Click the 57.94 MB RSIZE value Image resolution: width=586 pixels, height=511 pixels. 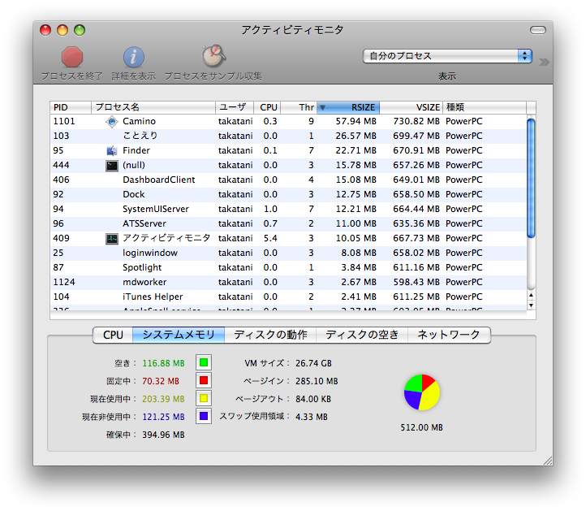(x=355, y=121)
